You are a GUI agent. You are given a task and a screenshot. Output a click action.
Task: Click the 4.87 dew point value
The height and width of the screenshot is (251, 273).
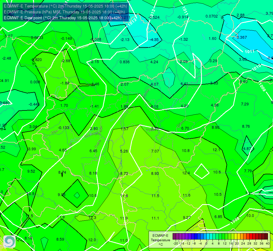[x=247, y=149]
